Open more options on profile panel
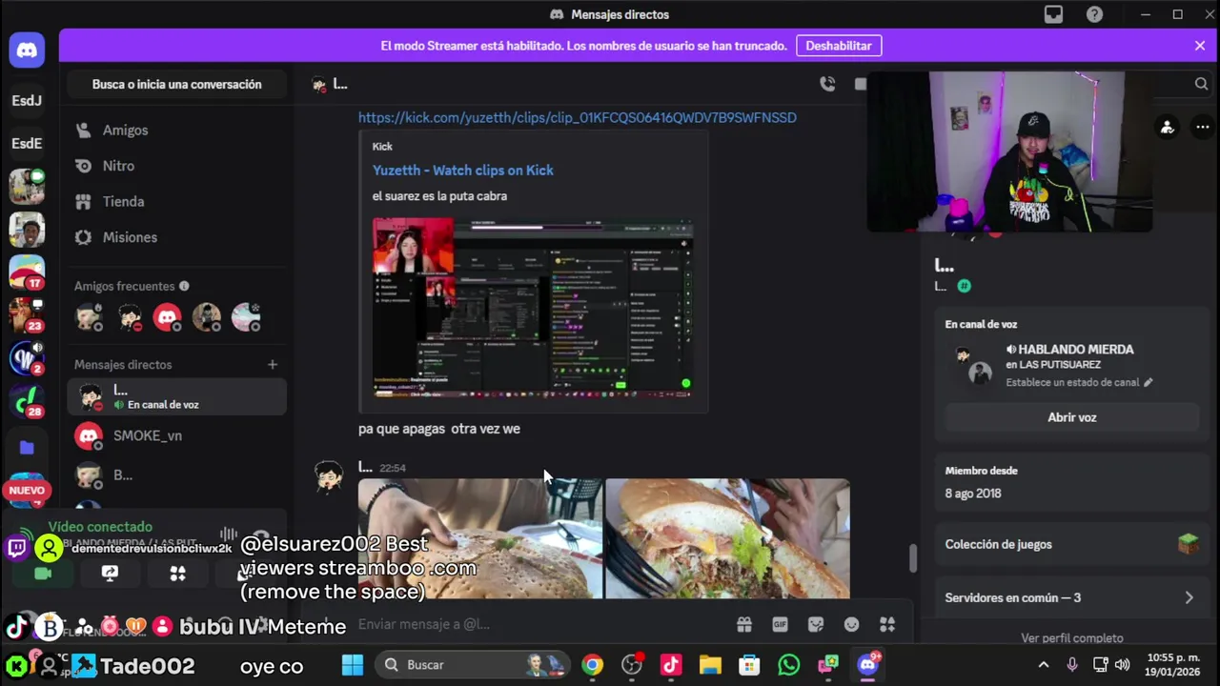The image size is (1220, 686). point(1202,127)
